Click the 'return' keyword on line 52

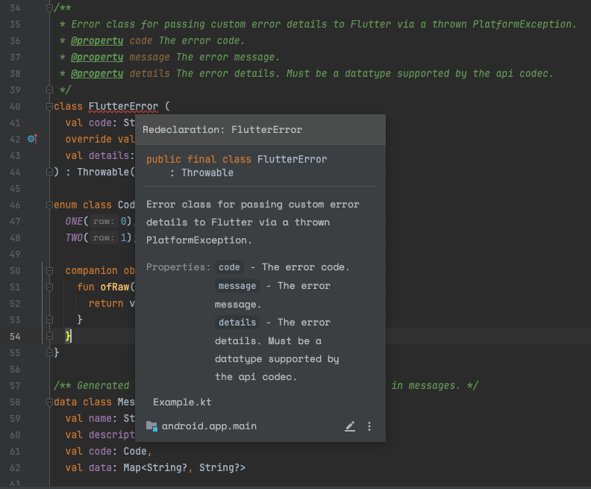(106, 304)
